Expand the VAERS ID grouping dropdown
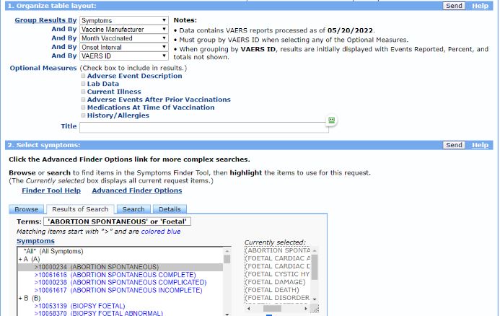 click(123, 56)
